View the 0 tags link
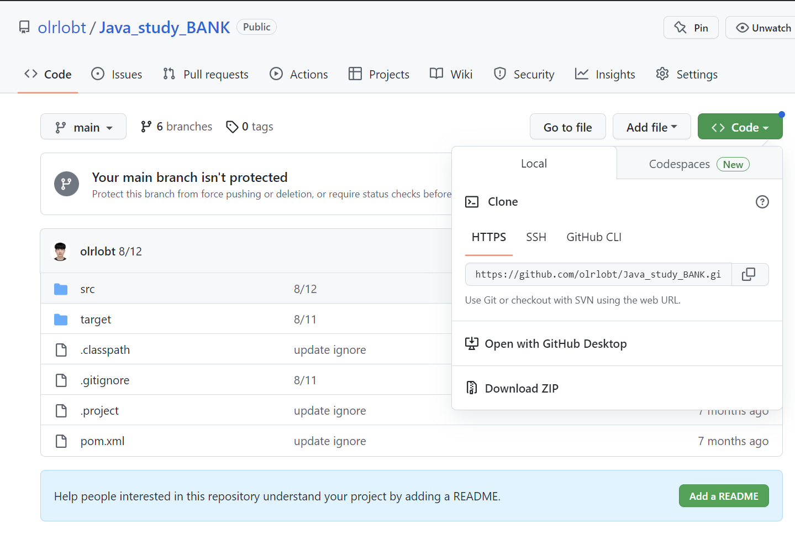The height and width of the screenshot is (554, 795). click(x=250, y=127)
